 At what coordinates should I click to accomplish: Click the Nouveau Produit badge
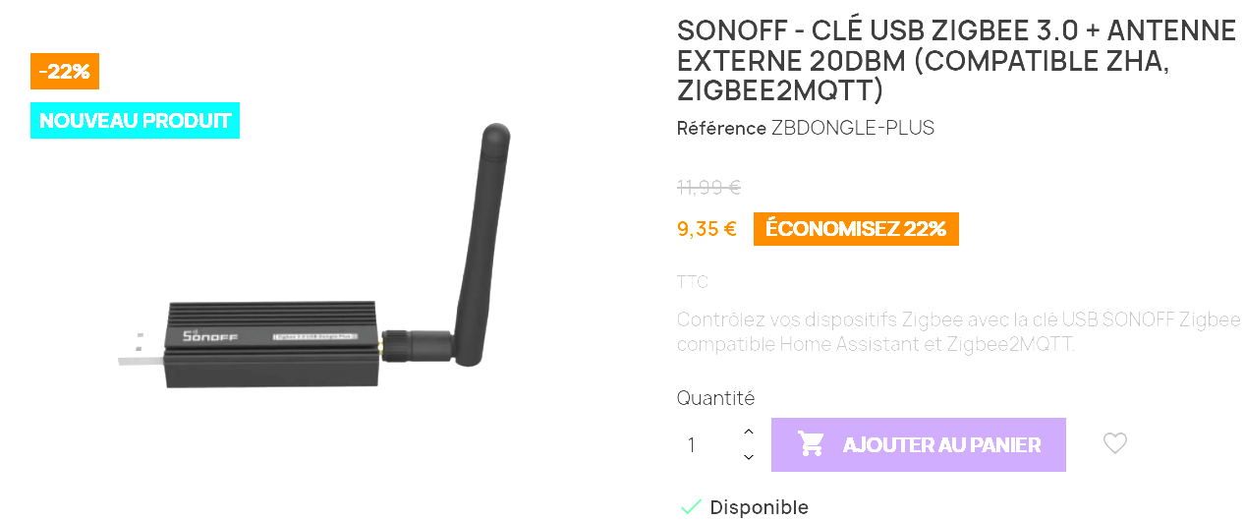pos(135,120)
